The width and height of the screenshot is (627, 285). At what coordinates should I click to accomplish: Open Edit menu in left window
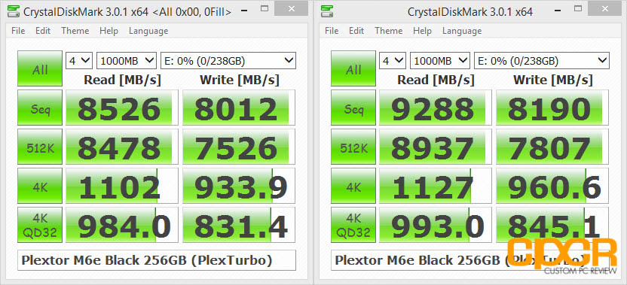(42, 31)
